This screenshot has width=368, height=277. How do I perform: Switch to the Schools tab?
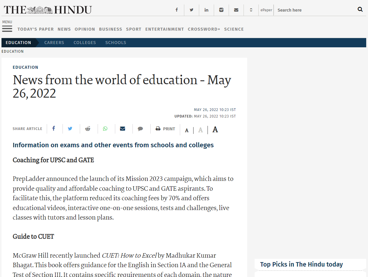116,43
